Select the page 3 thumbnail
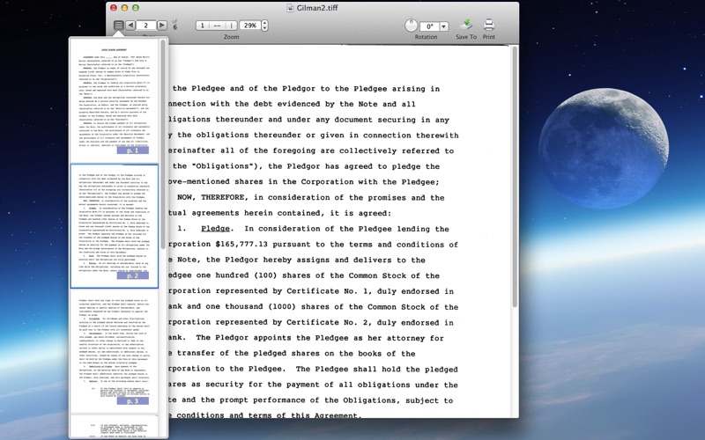The width and height of the screenshot is (705, 440). click(115, 350)
